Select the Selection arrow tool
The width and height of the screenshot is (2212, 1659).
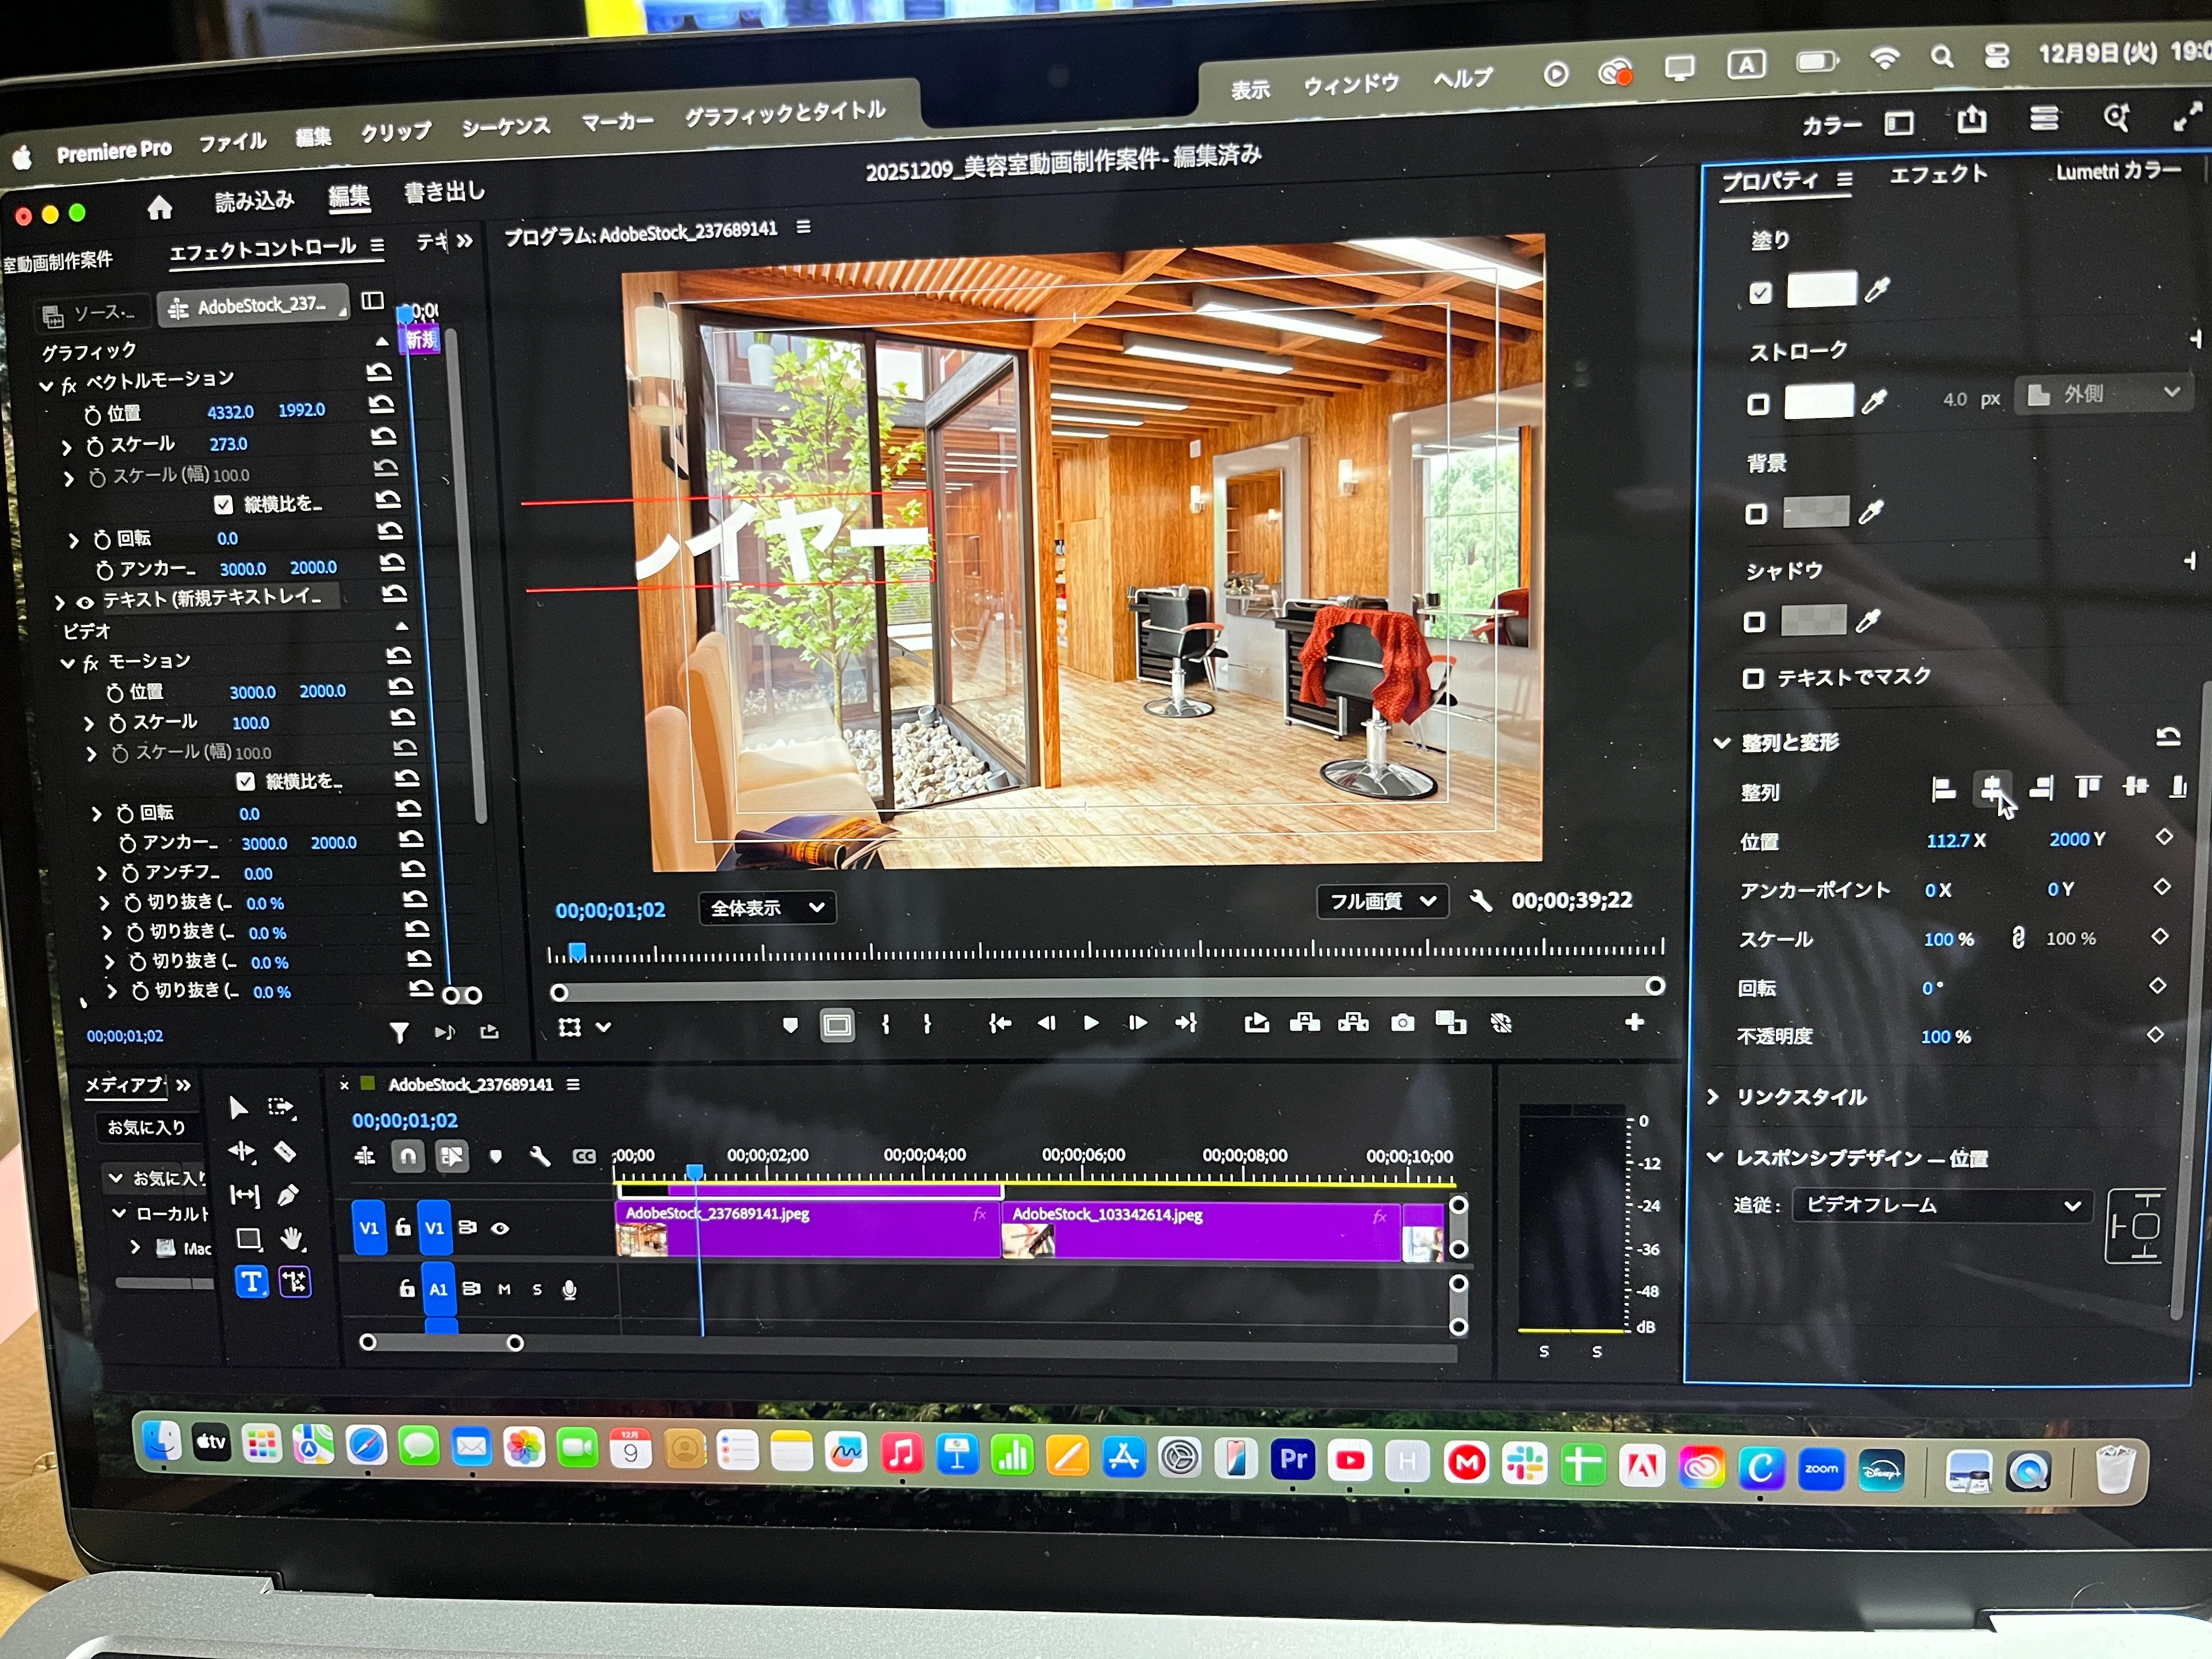click(238, 1108)
